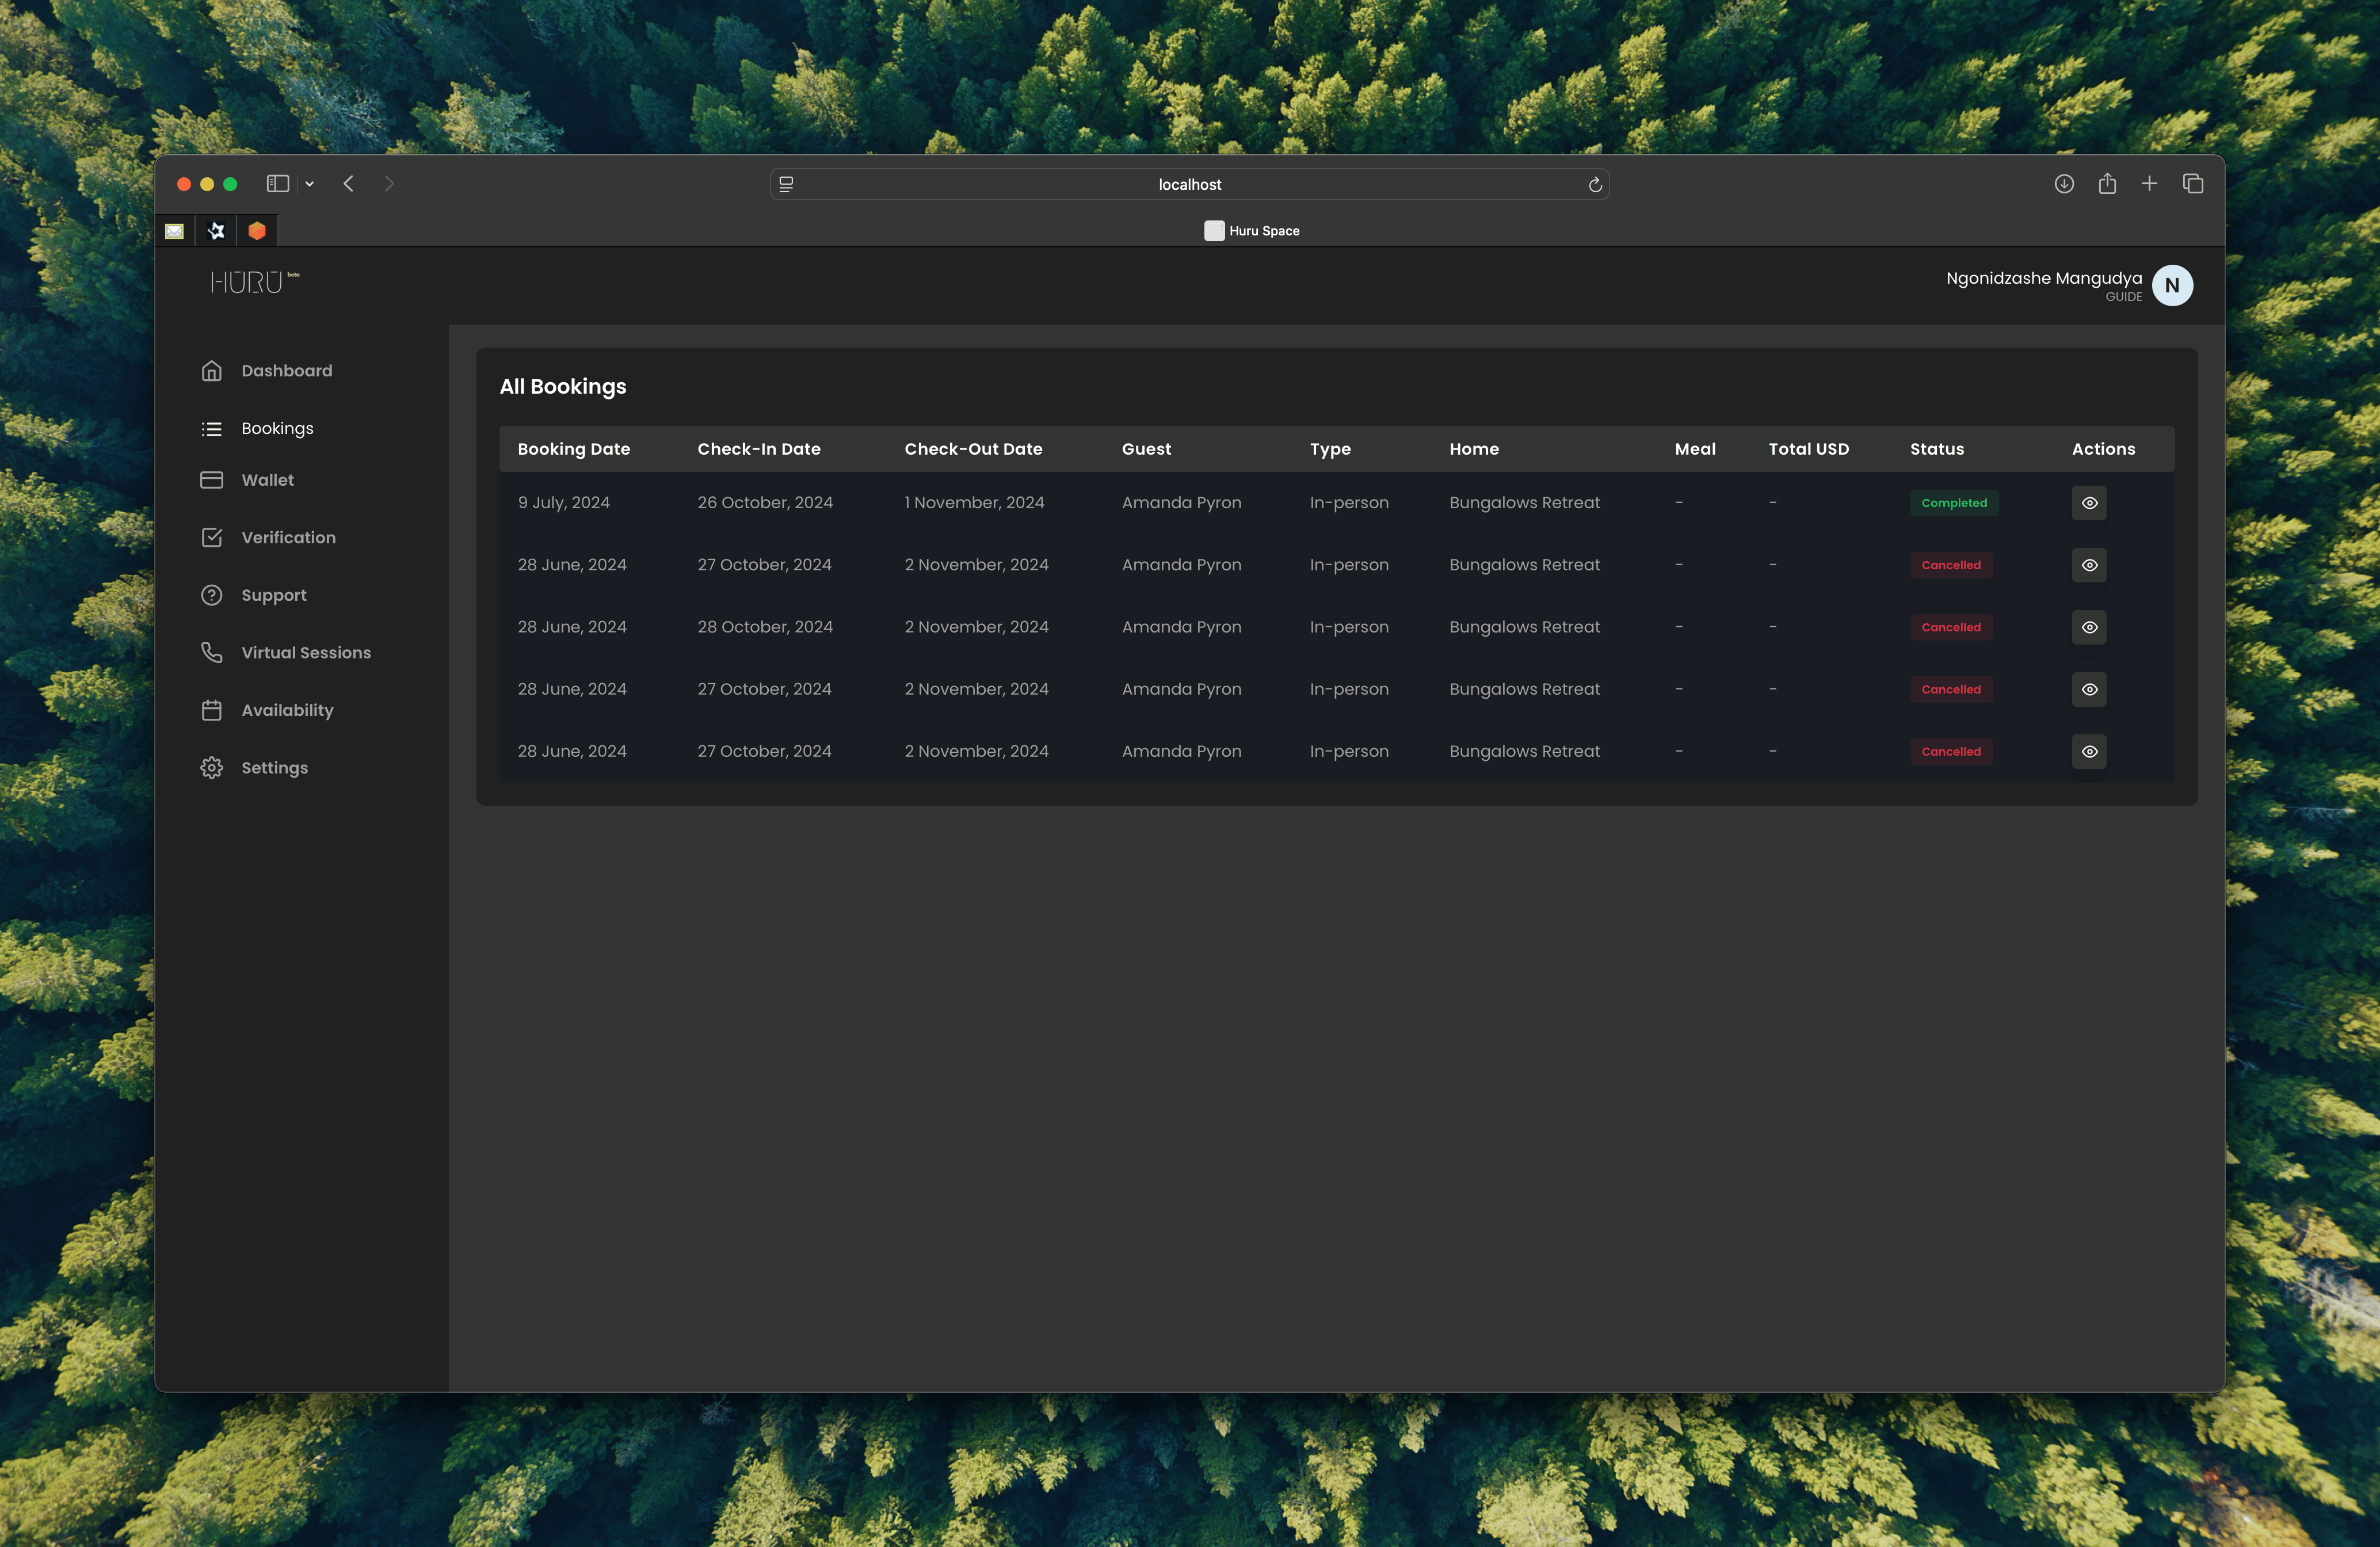Select the Bookings sidebar icon
This screenshot has height=1547, width=2380.
pos(211,428)
